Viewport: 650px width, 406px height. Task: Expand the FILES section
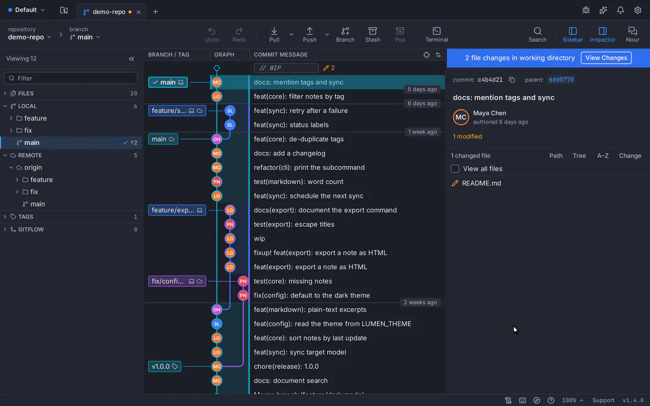(x=5, y=93)
